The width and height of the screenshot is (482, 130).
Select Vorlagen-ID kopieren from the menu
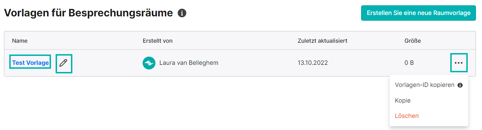click(x=425, y=85)
